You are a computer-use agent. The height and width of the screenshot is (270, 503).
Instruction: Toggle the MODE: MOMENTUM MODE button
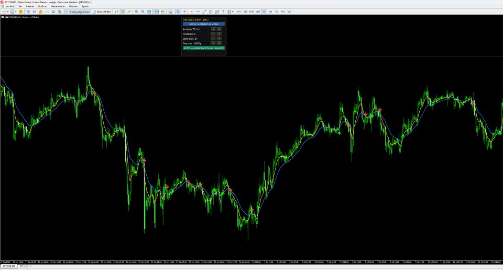(204, 24)
